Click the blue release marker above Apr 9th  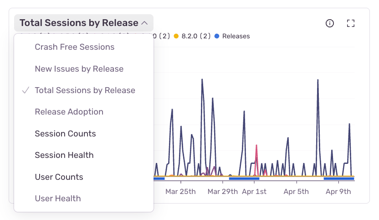tap(338, 178)
